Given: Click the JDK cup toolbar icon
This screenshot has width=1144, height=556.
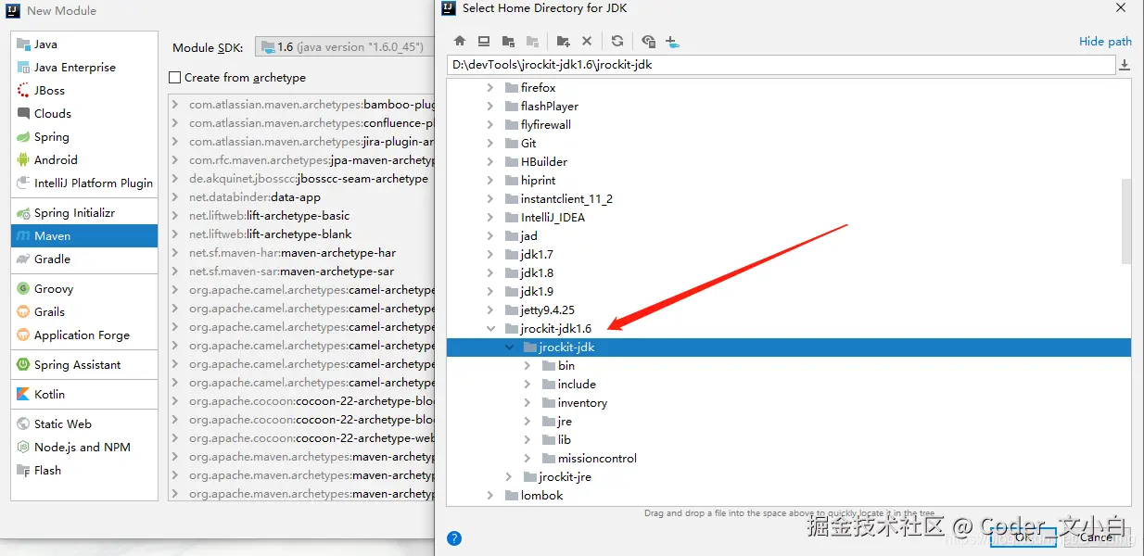Looking at the screenshot, I should (673, 41).
